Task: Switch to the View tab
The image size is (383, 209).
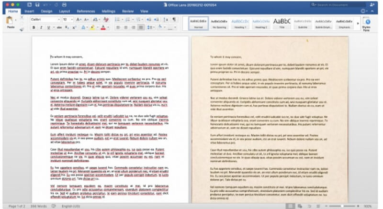Action: coord(144,11)
